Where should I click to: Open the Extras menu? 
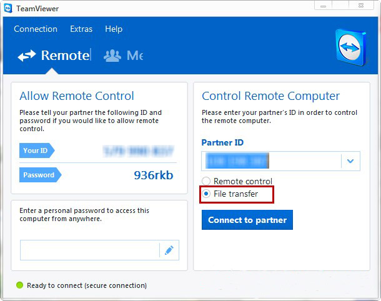coord(81,29)
